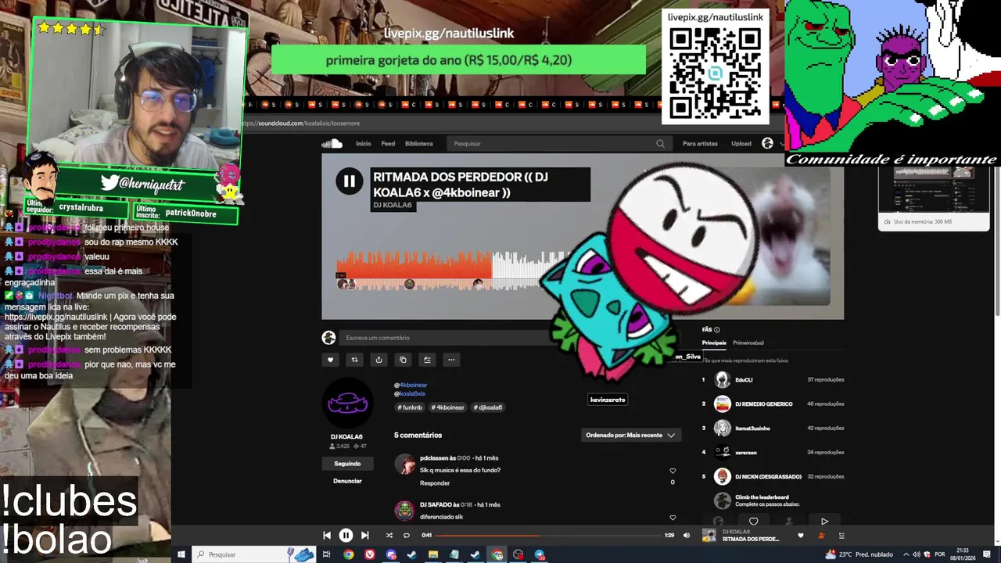1001x563 pixels.
Task: Toggle the Seguindo follow button
Action: click(x=347, y=464)
